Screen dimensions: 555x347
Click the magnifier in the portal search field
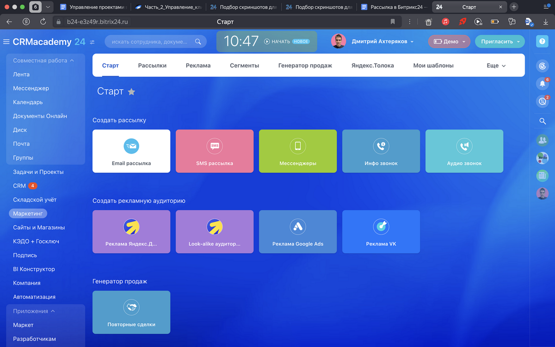198,42
